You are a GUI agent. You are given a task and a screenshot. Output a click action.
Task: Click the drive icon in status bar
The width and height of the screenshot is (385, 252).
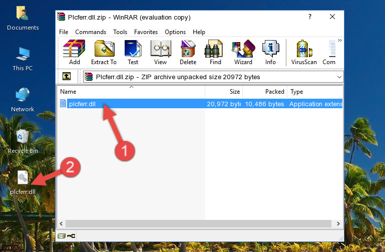[62, 236]
